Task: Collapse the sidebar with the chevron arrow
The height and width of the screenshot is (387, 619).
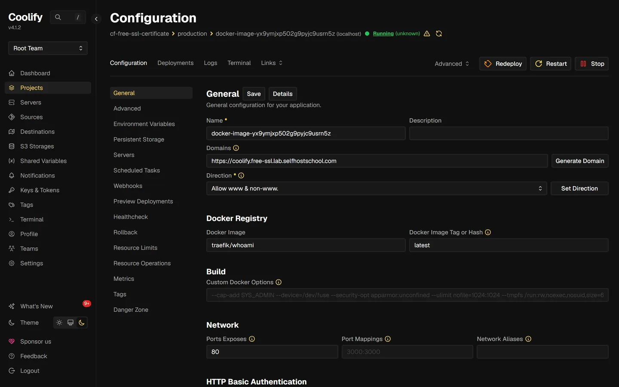Action: point(96,19)
